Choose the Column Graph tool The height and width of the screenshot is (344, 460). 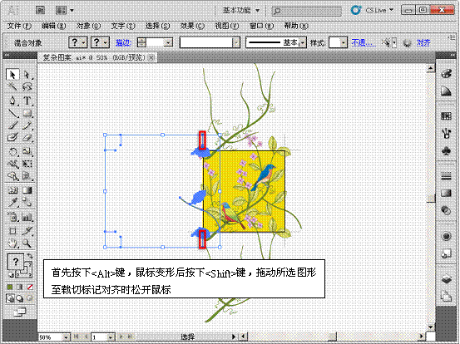[27, 217]
